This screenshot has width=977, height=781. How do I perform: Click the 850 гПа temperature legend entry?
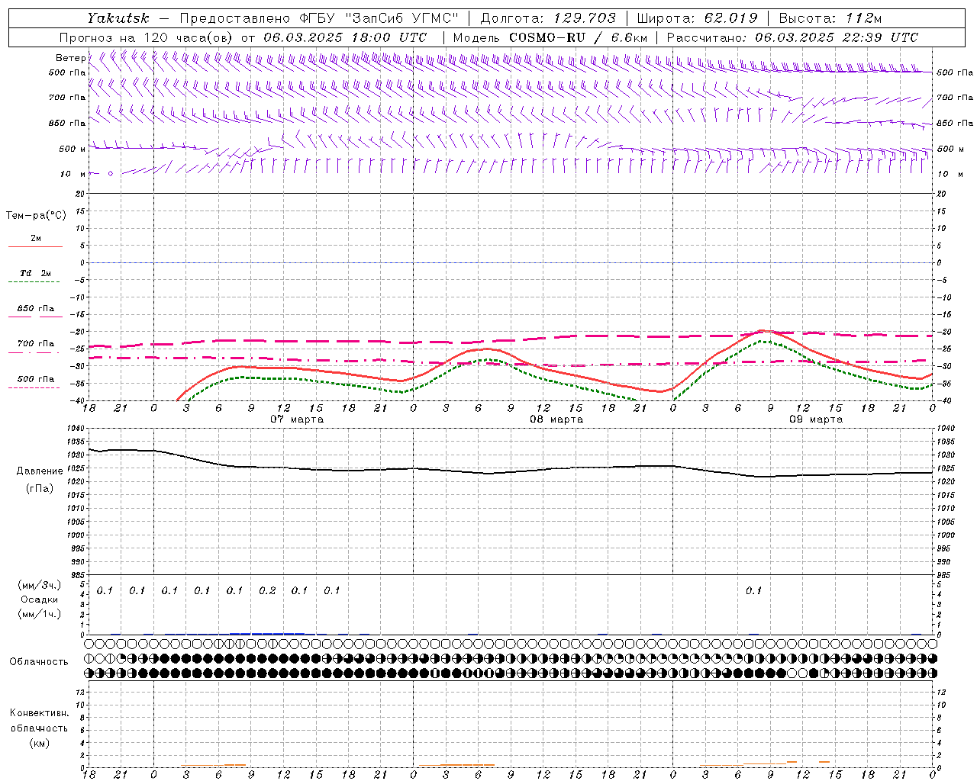pyautogui.click(x=35, y=310)
